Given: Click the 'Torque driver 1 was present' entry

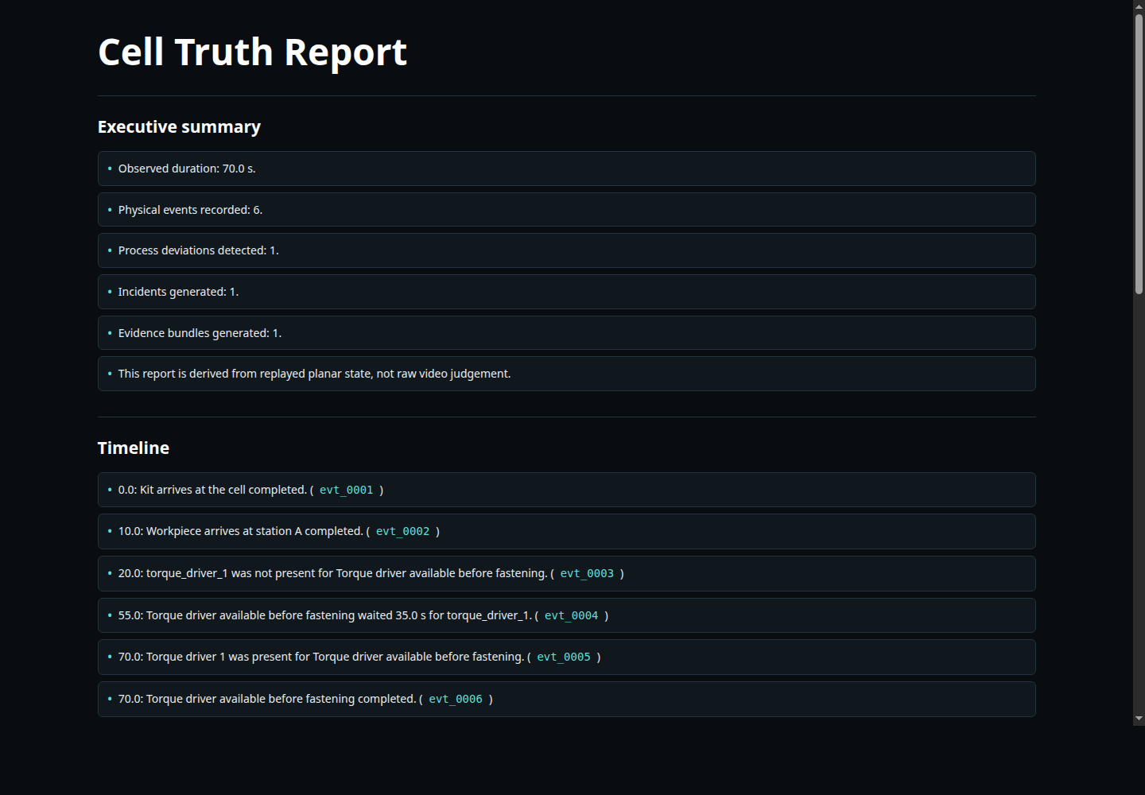Looking at the screenshot, I should point(566,657).
